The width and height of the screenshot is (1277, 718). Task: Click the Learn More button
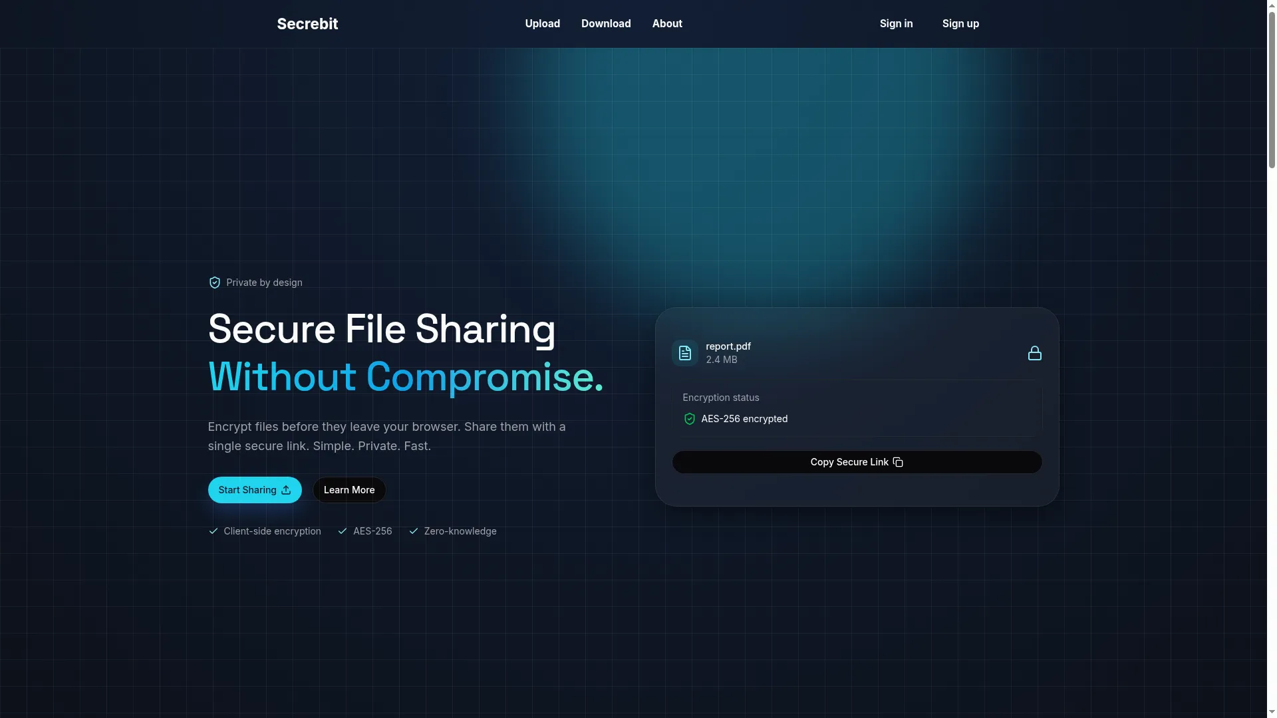tap(349, 490)
